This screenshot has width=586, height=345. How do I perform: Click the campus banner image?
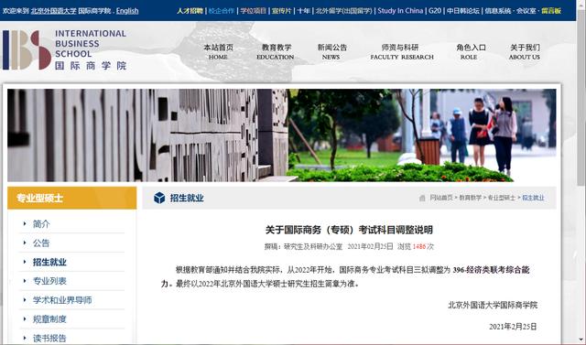(x=282, y=135)
